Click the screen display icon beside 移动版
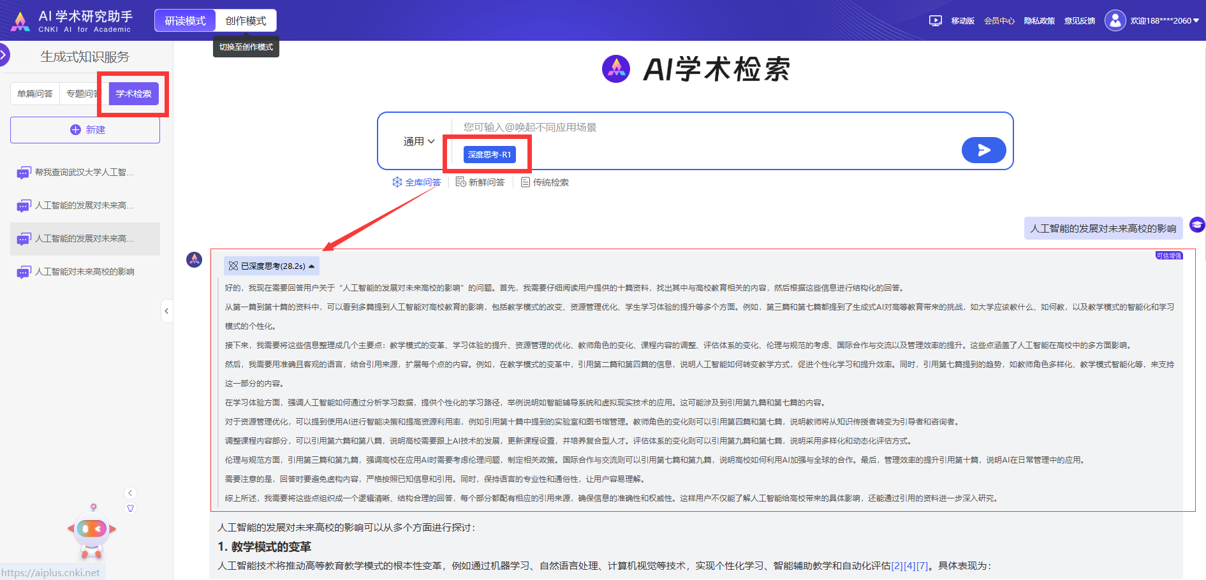 coord(935,21)
